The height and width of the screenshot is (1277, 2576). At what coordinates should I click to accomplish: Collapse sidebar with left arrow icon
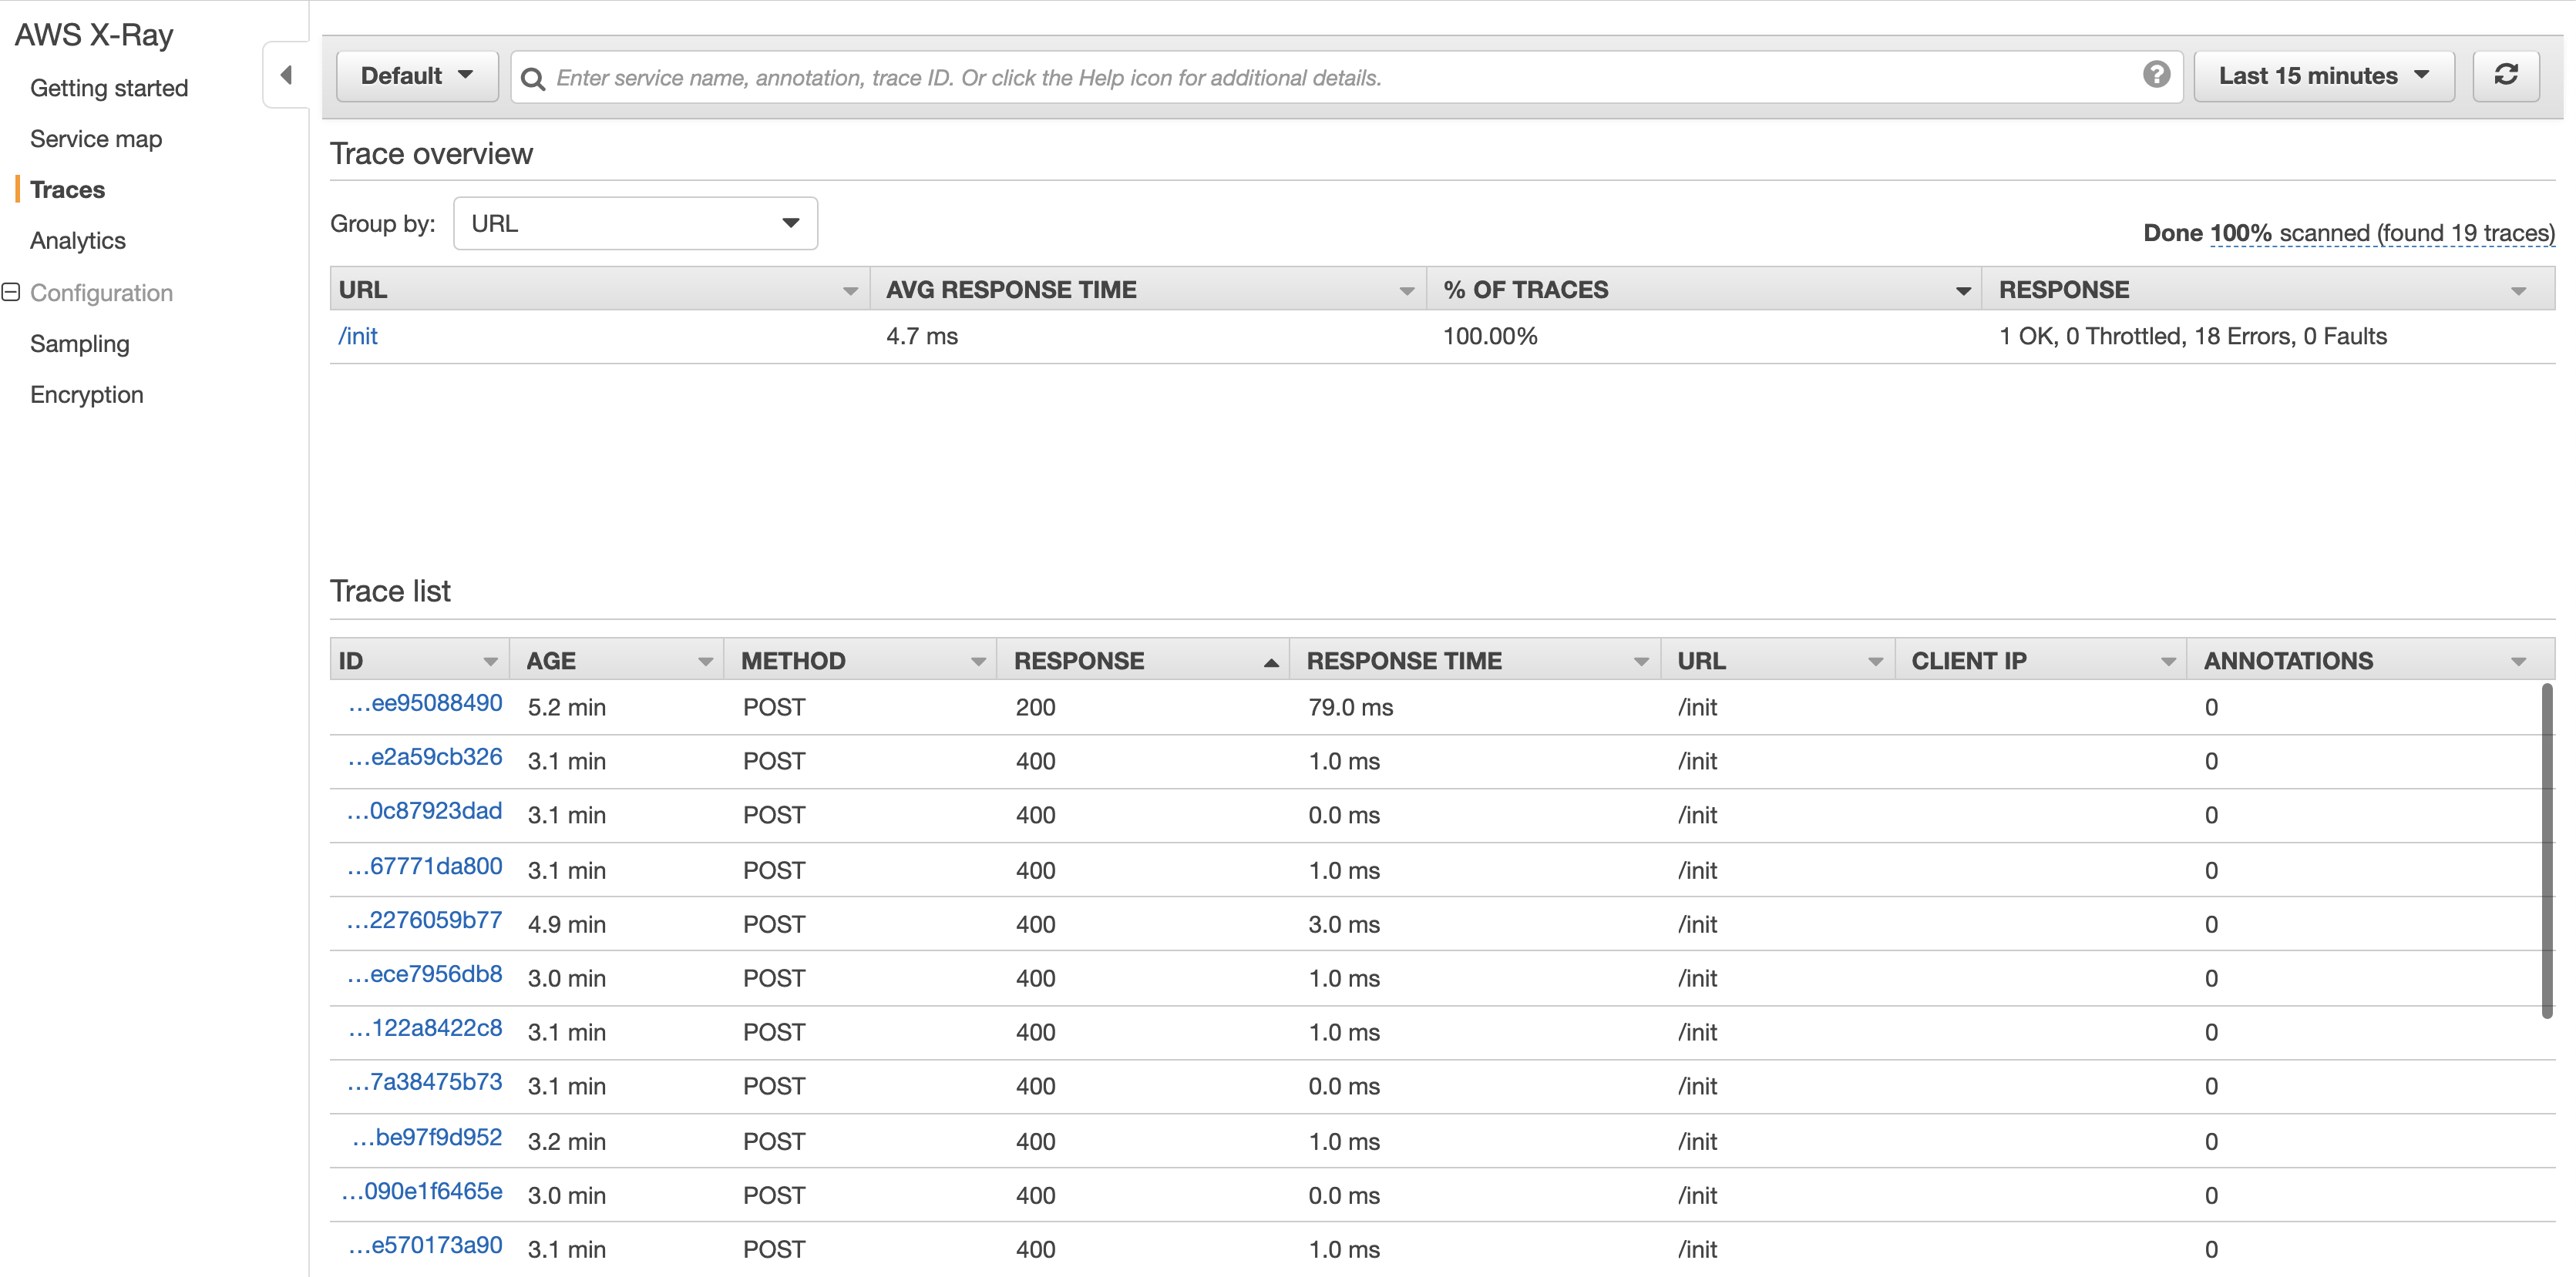(286, 75)
